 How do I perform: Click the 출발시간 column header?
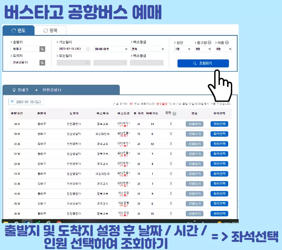pos(17,113)
